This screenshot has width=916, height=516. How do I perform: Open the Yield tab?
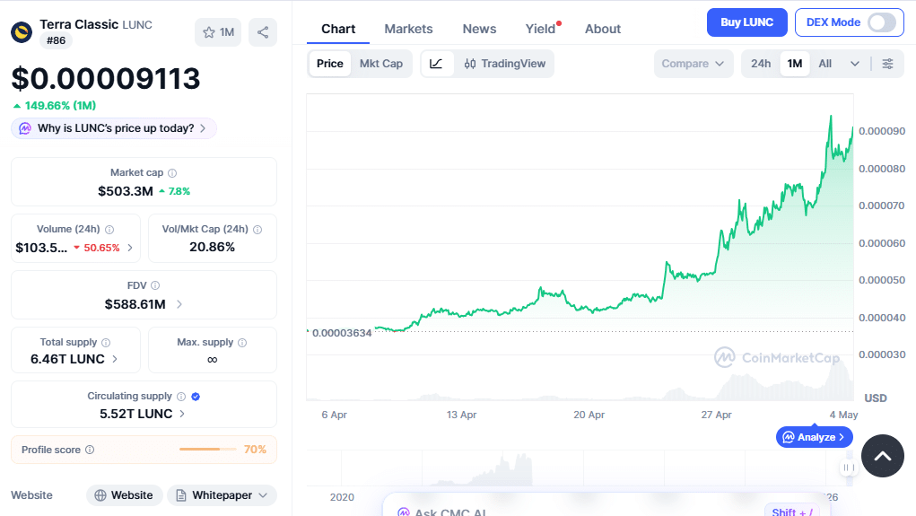point(540,30)
